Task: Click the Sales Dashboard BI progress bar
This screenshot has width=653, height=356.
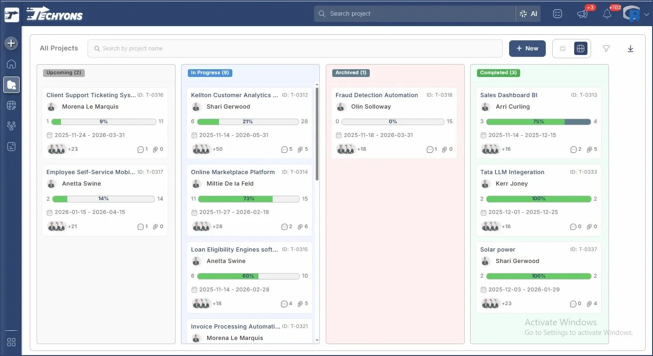Action: click(538, 121)
